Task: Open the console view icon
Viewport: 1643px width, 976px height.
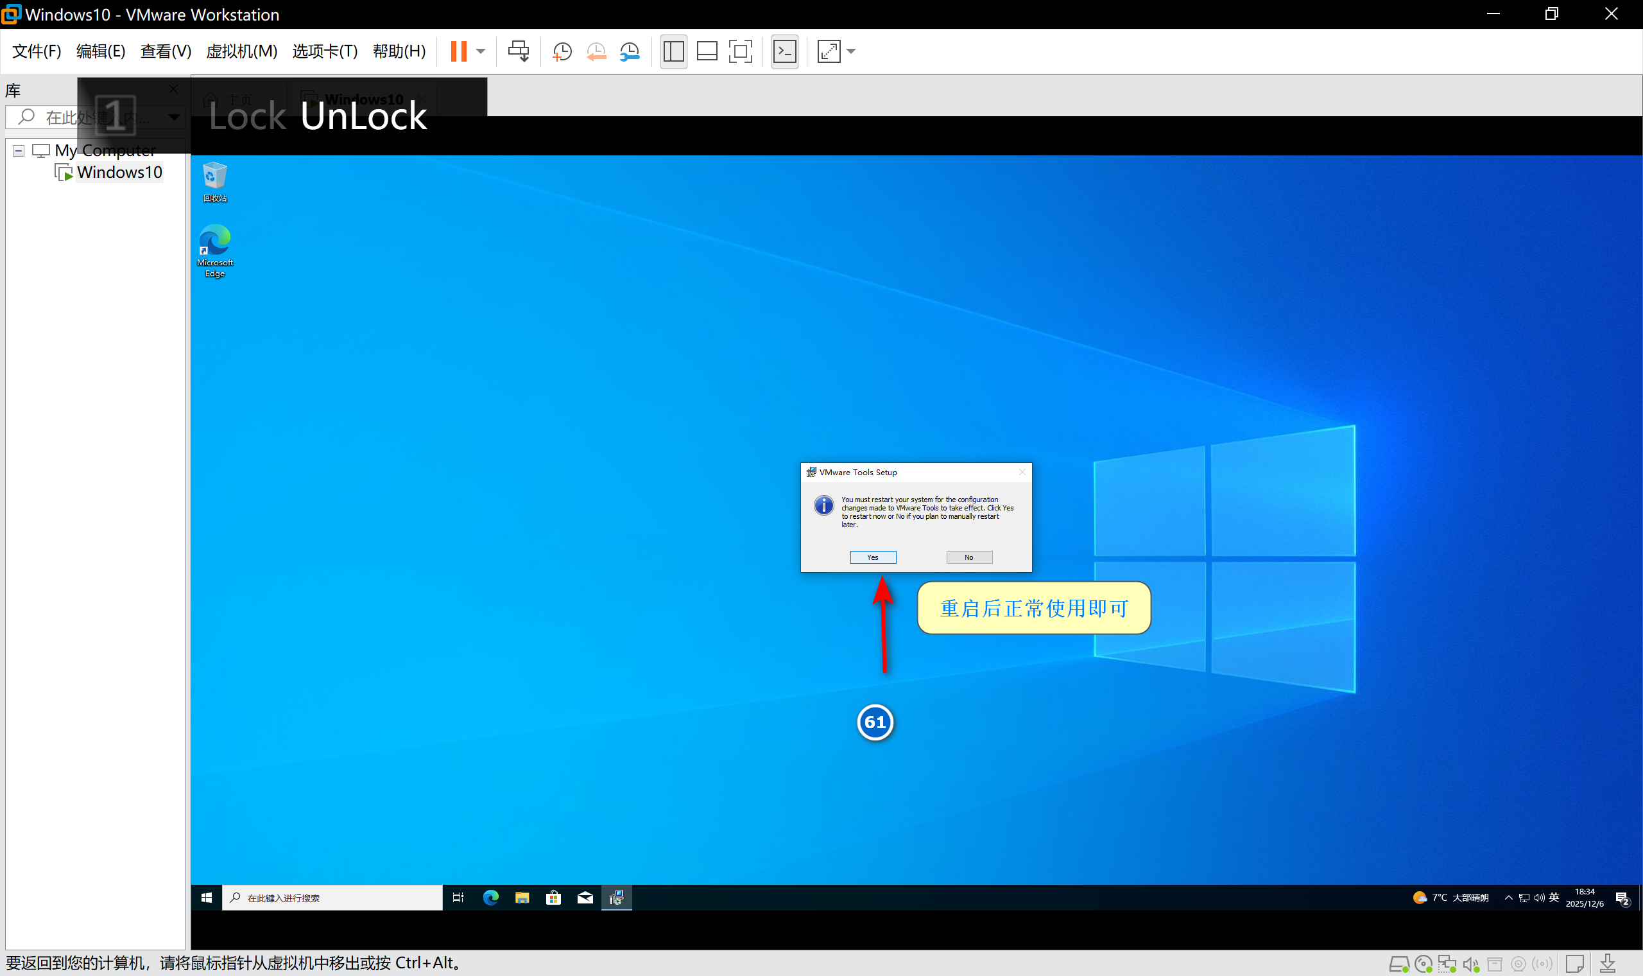Action: pyautogui.click(x=785, y=51)
